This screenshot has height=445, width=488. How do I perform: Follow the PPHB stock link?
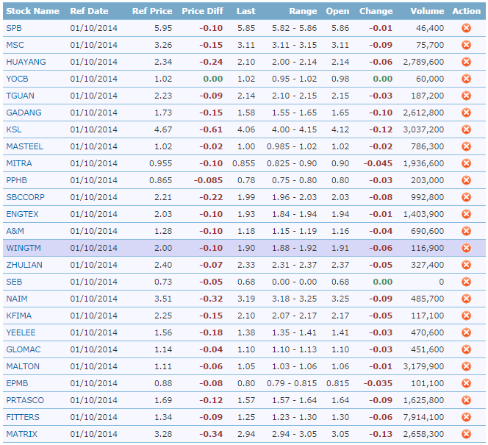coord(17,180)
